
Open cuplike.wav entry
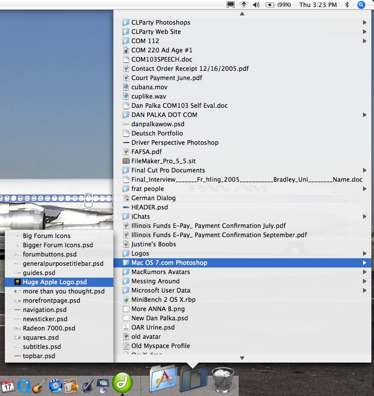[x=242, y=96]
